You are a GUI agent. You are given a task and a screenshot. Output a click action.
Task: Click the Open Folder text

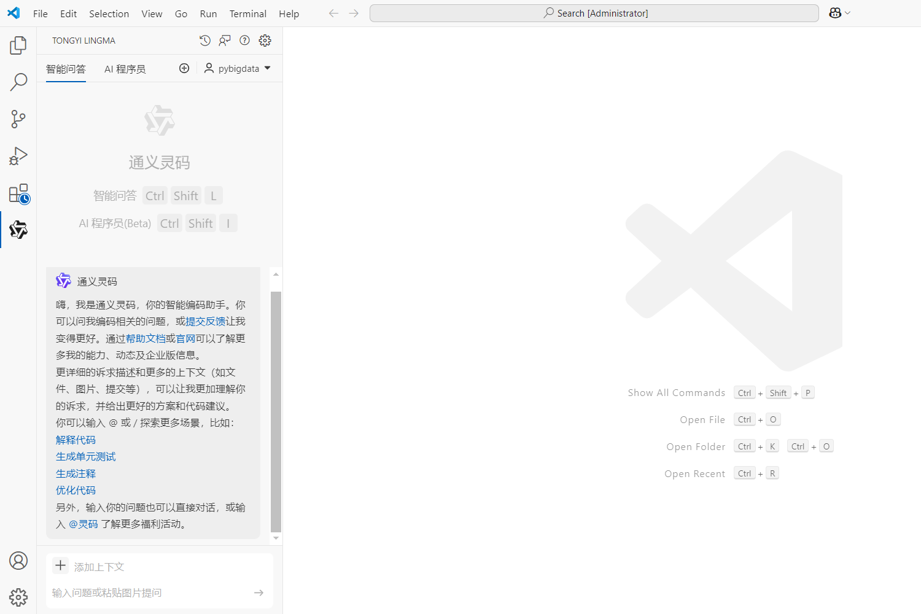coord(696,447)
